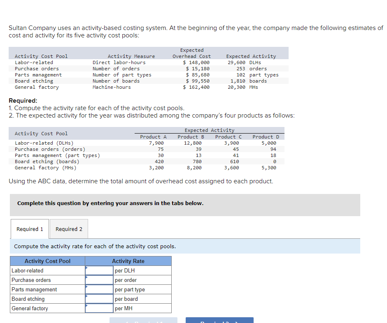Click the blue corner marker in Board etching cell

tap(86, 296)
